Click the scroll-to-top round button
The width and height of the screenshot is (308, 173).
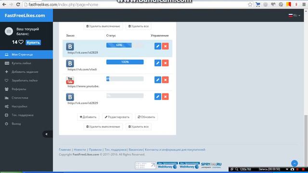click(x=294, y=163)
